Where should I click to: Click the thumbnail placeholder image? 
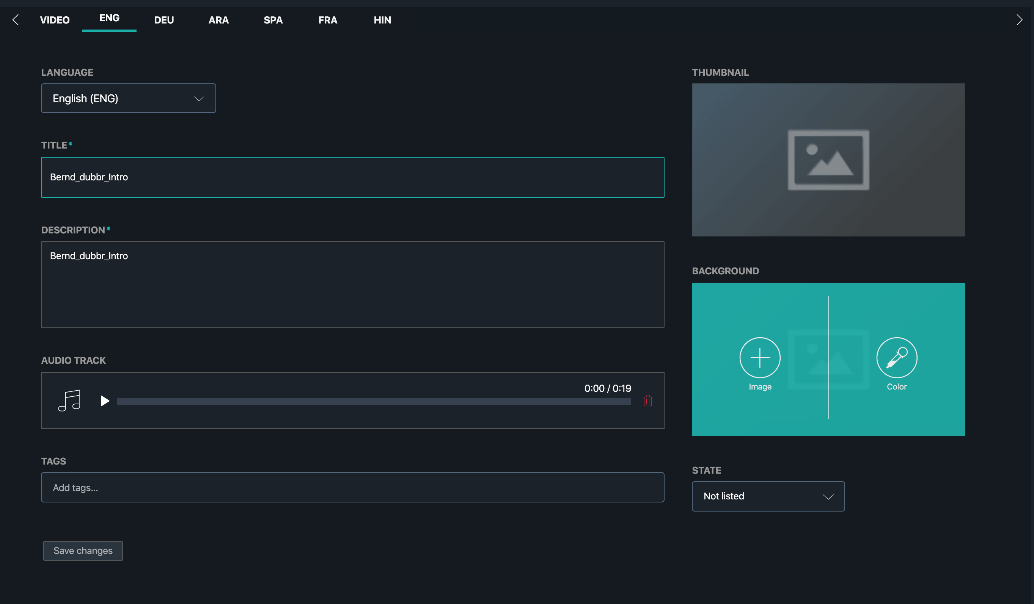point(828,160)
